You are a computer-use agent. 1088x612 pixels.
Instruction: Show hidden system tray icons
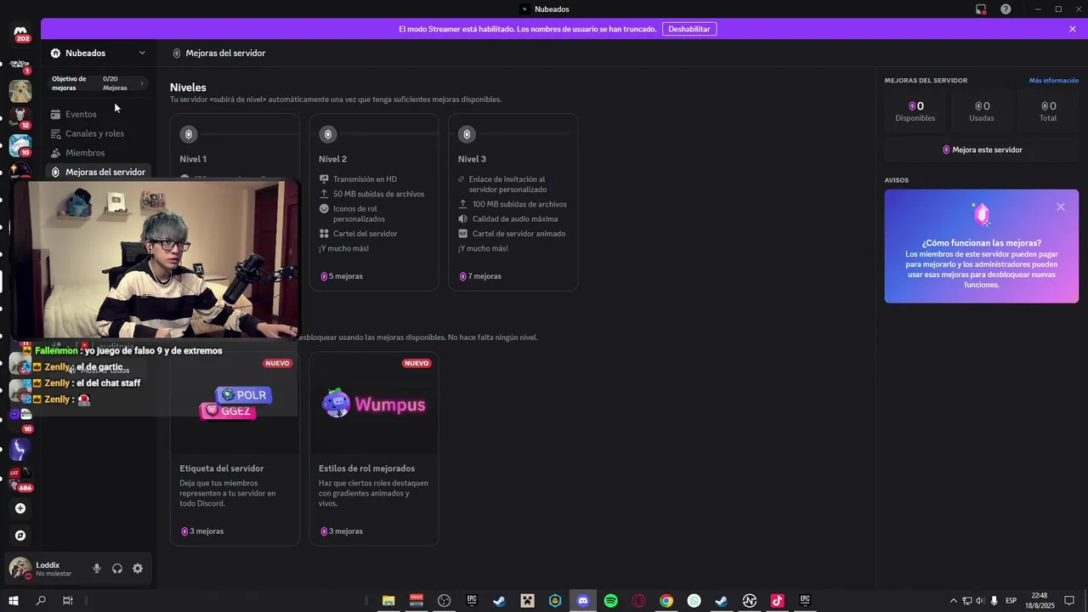(953, 601)
